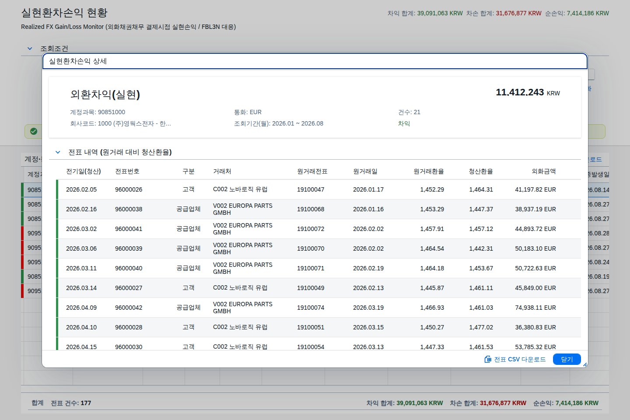Click amount 41,197.82 EUR
The height and width of the screenshot is (420, 630).
point(535,189)
